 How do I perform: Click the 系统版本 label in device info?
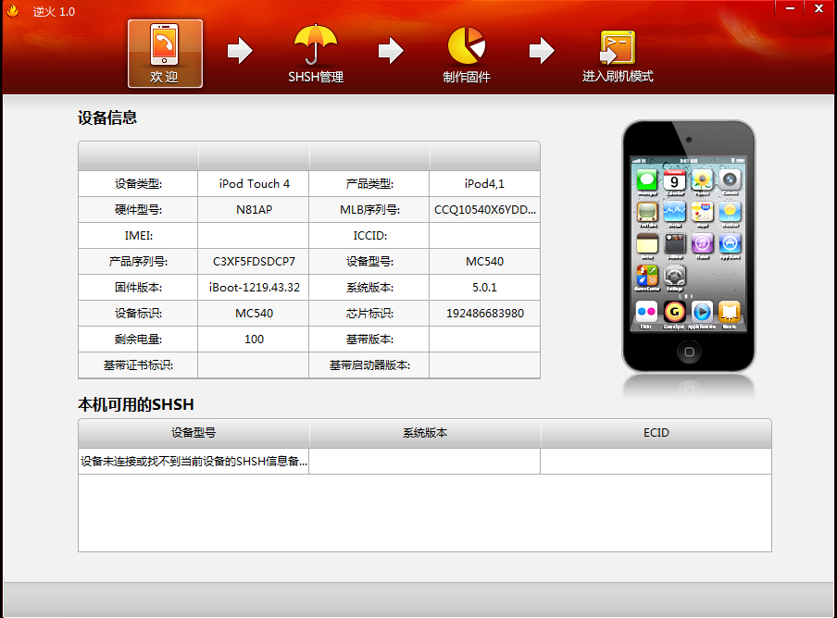pyautogui.click(x=369, y=288)
